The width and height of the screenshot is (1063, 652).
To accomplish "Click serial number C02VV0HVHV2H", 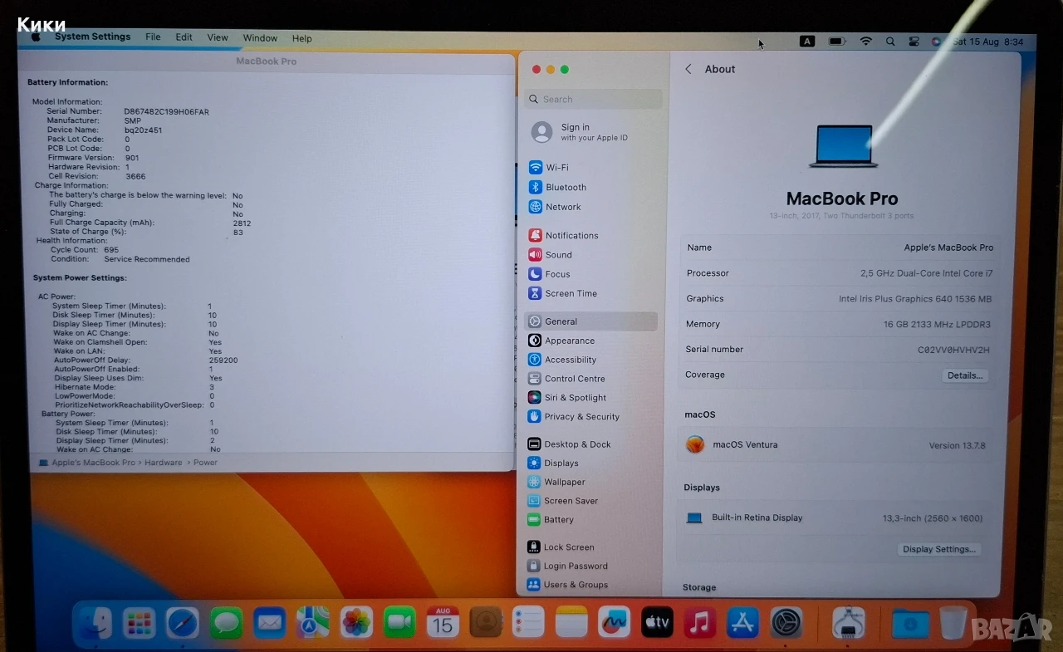I will [x=953, y=351].
